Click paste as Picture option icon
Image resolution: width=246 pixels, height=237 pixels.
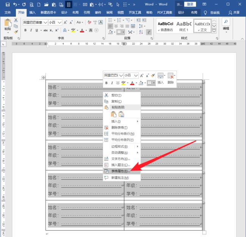[x=121, y=114]
